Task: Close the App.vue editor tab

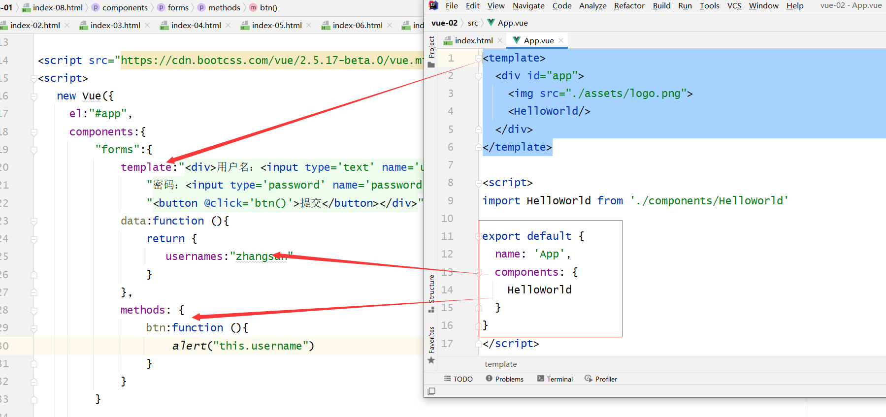Action: (x=561, y=40)
